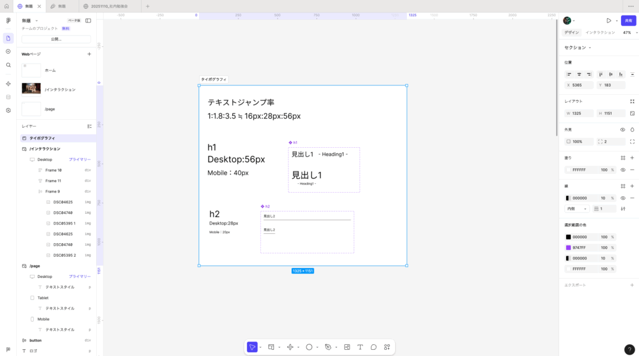639x356 pixels.
Task: Click the preview play button
Action: (x=609, y=21)
